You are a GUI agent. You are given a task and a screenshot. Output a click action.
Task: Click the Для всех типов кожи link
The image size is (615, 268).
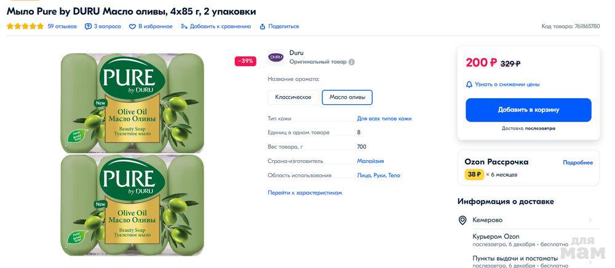[384, 118]
